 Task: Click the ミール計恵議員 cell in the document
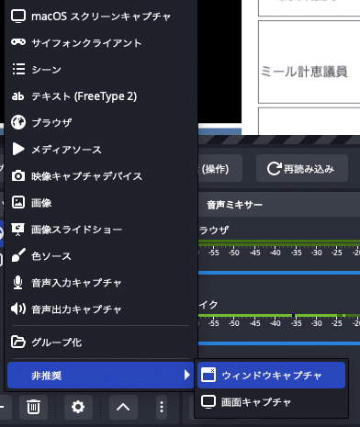click(x=309, y=62)
